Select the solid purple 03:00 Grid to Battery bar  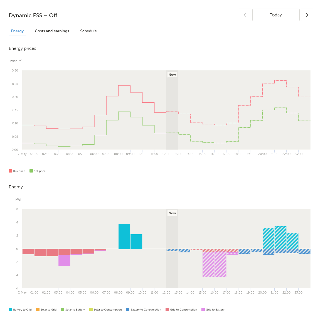[x=64, y=260]
